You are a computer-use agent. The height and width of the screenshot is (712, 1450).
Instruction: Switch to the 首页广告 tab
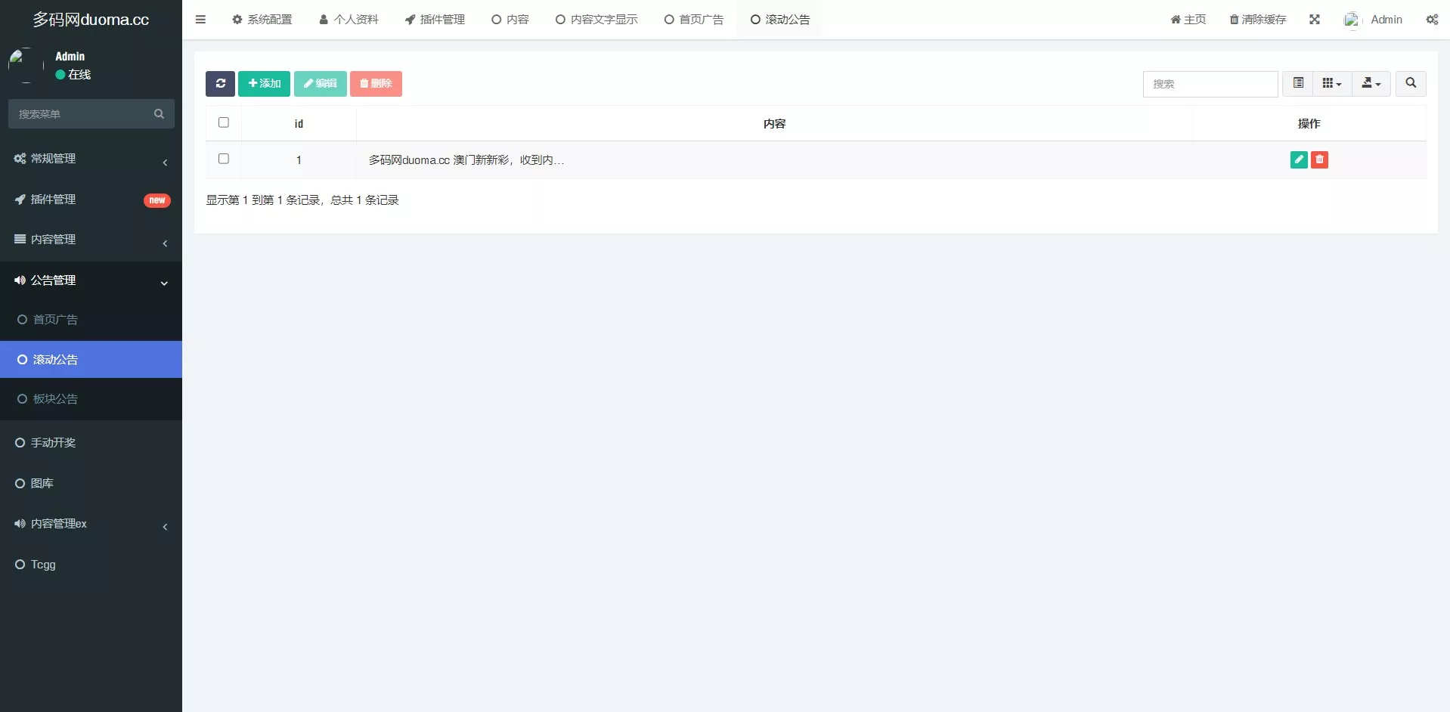tap(693, 19)
